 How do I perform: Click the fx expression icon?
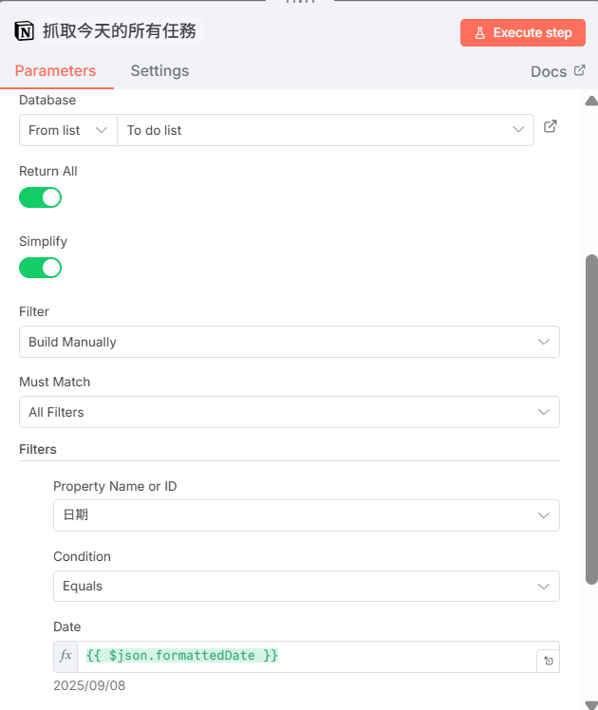65,656
